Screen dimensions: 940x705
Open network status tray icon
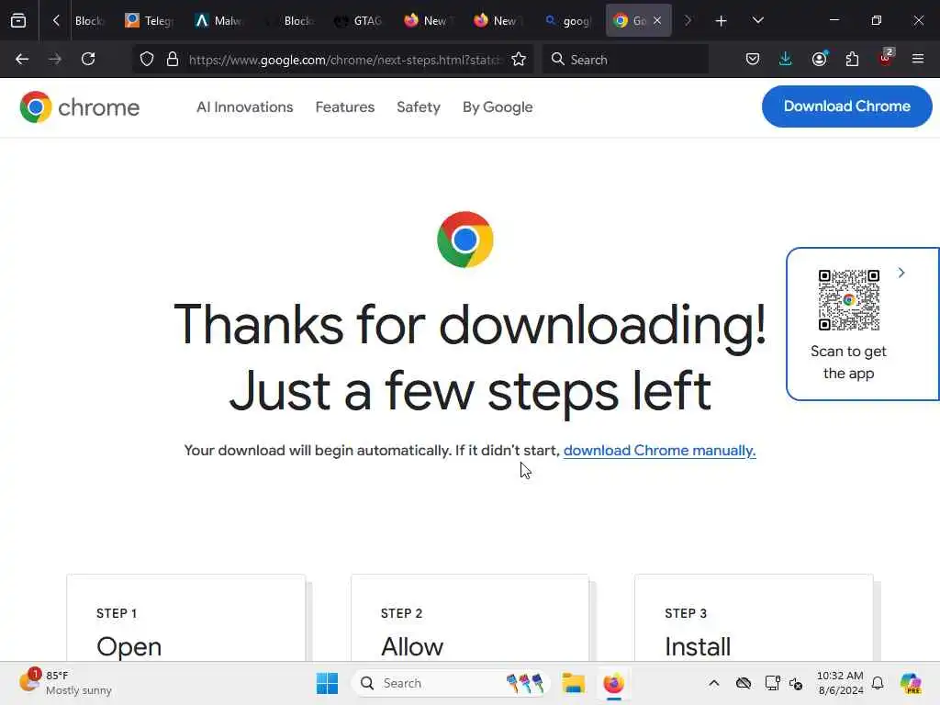click(x=772, y=683)
